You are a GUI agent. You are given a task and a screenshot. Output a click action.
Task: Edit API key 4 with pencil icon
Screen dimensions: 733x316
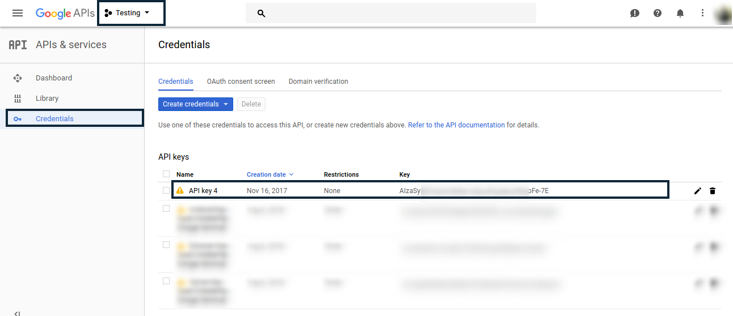click(x=698, y=191)
